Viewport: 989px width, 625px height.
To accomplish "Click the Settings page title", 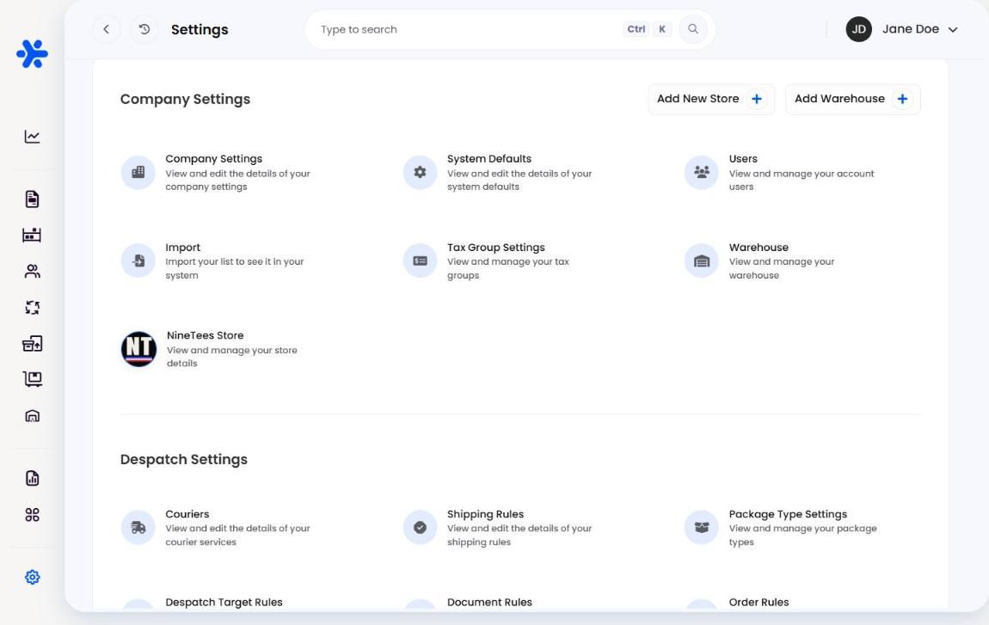I will point(200,29).
